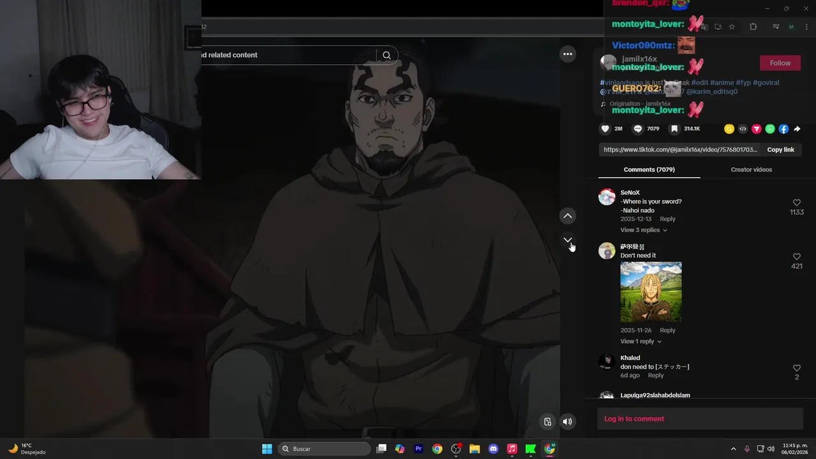
Task: Open the Thorfinn image in comment
Action: [651, 292]
